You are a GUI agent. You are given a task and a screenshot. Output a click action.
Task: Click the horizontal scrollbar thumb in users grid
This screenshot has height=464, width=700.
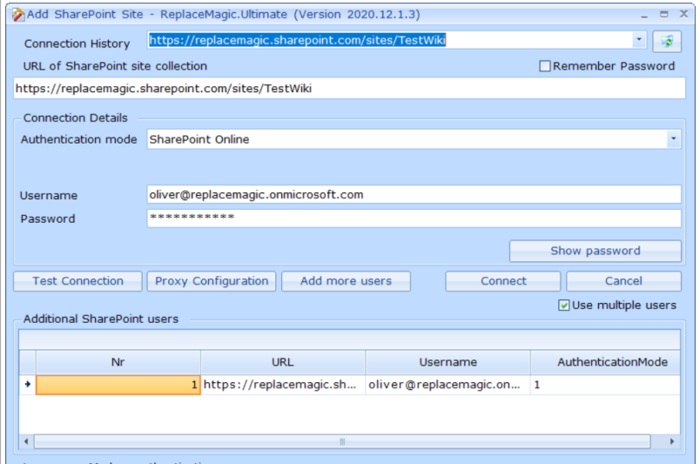(x=342, y=441)
